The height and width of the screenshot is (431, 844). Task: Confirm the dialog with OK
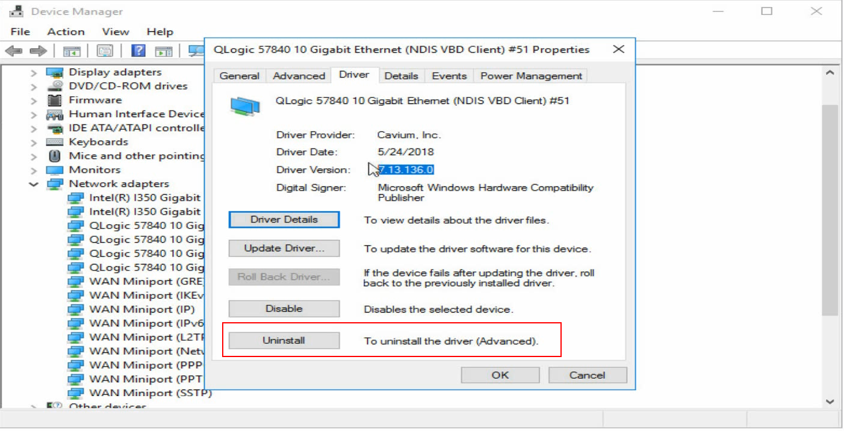(x=500, y=375)
